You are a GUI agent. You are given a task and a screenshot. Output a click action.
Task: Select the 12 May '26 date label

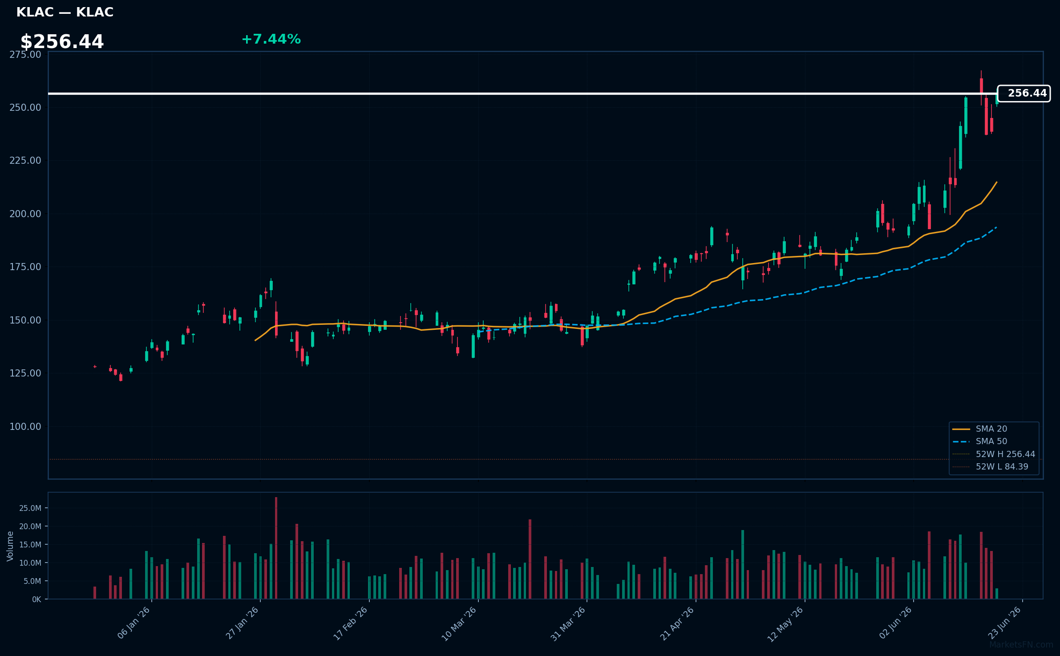tap(785, 624)
